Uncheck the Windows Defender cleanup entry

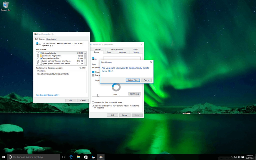coord(38,53)
